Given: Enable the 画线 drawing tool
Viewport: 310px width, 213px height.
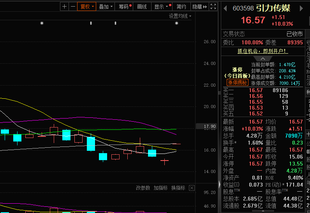Looking at the screenshot, I should point(142,7).
